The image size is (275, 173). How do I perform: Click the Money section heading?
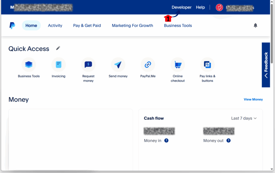click(19, 100)
